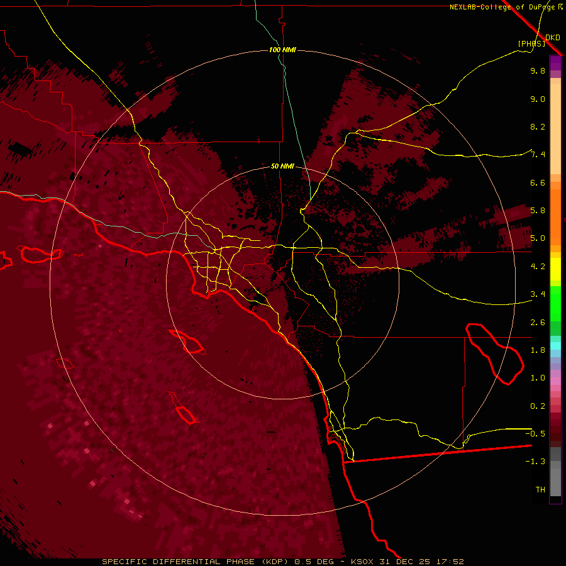This screenshot has width=566, height=566.
Task: Click the 1.0 legend value
Action: 538,378
